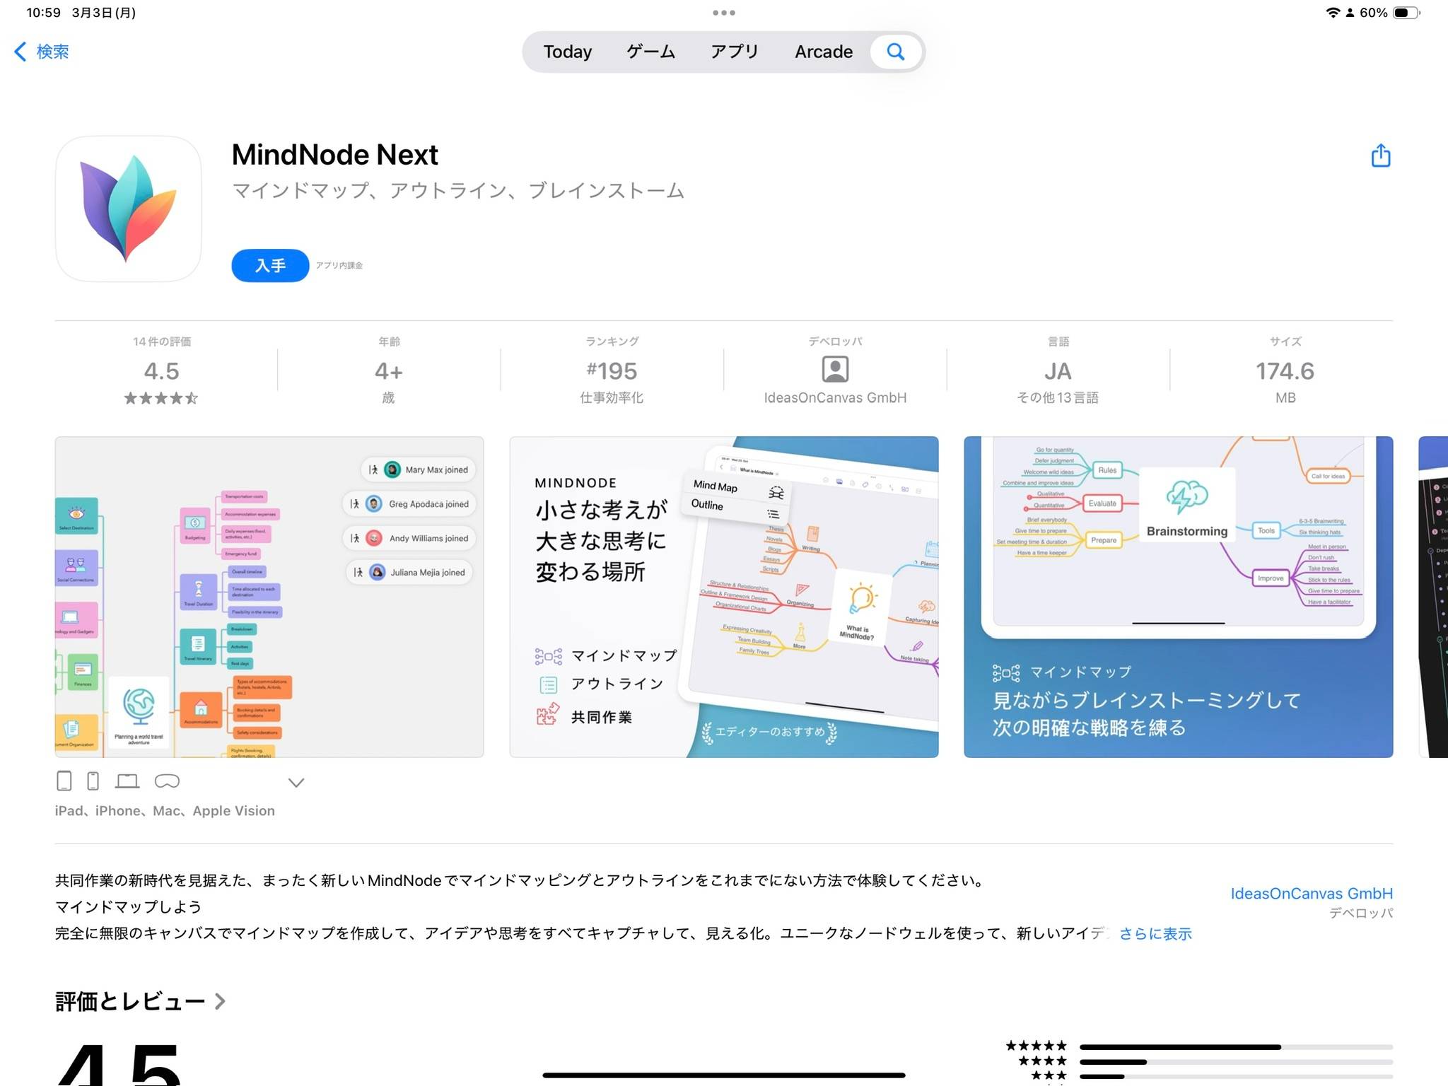The width and height of the screenshot is (1448, 1086).
Task: Open the Brainstorming screenshot
Action: pyautogui.click(x=1178, y=597)
